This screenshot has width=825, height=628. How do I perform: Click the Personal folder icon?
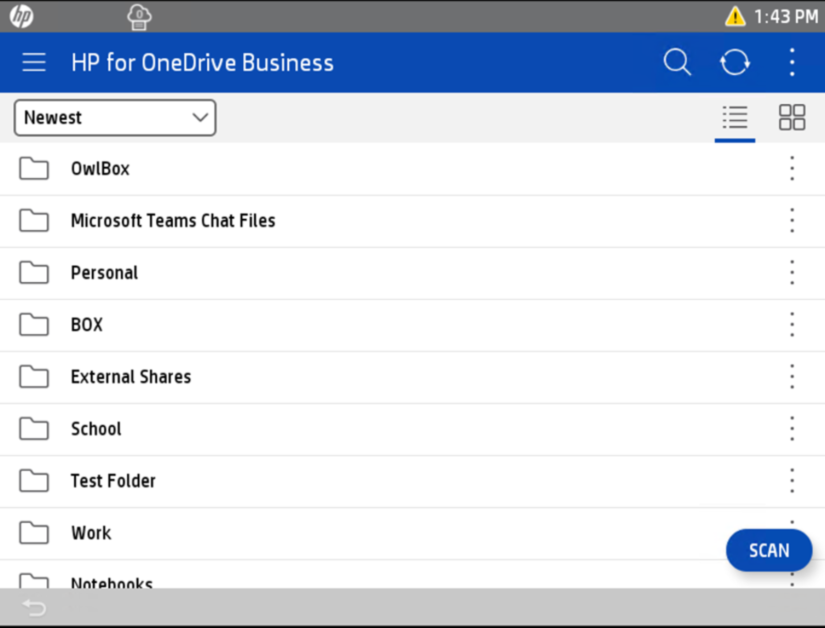(34, 273)
